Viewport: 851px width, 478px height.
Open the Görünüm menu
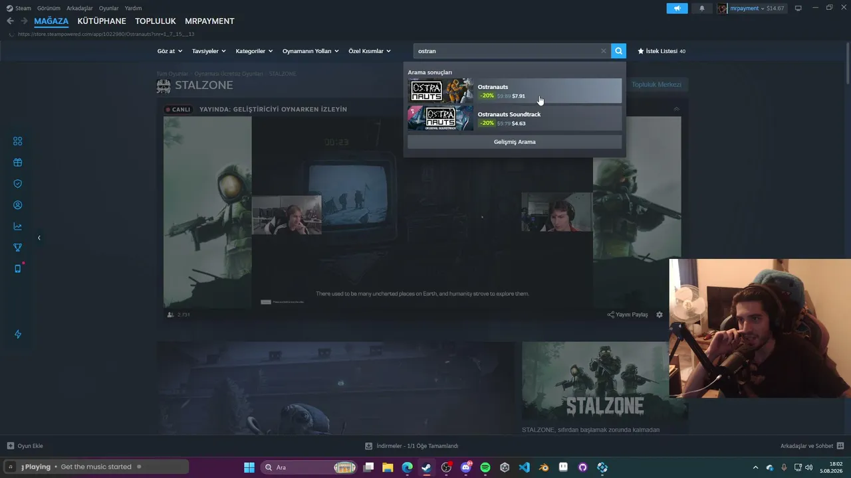tap(49, 8)
